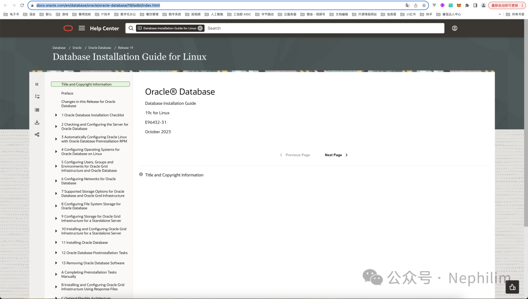Open the Help Center hamburger menu
Image resolution: width=528 pixels, height=299 pixels.
tap(82, 28)
